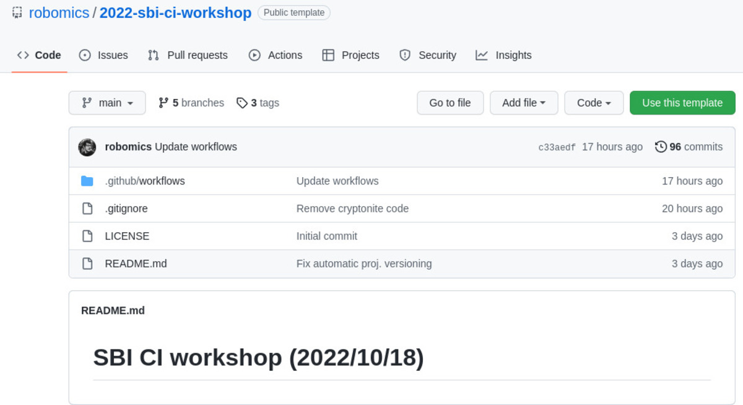This screenshot has width=743, height=405.
Task: Expand the green-adjacent Code dropdown button
Action: [x=594, y=103]
